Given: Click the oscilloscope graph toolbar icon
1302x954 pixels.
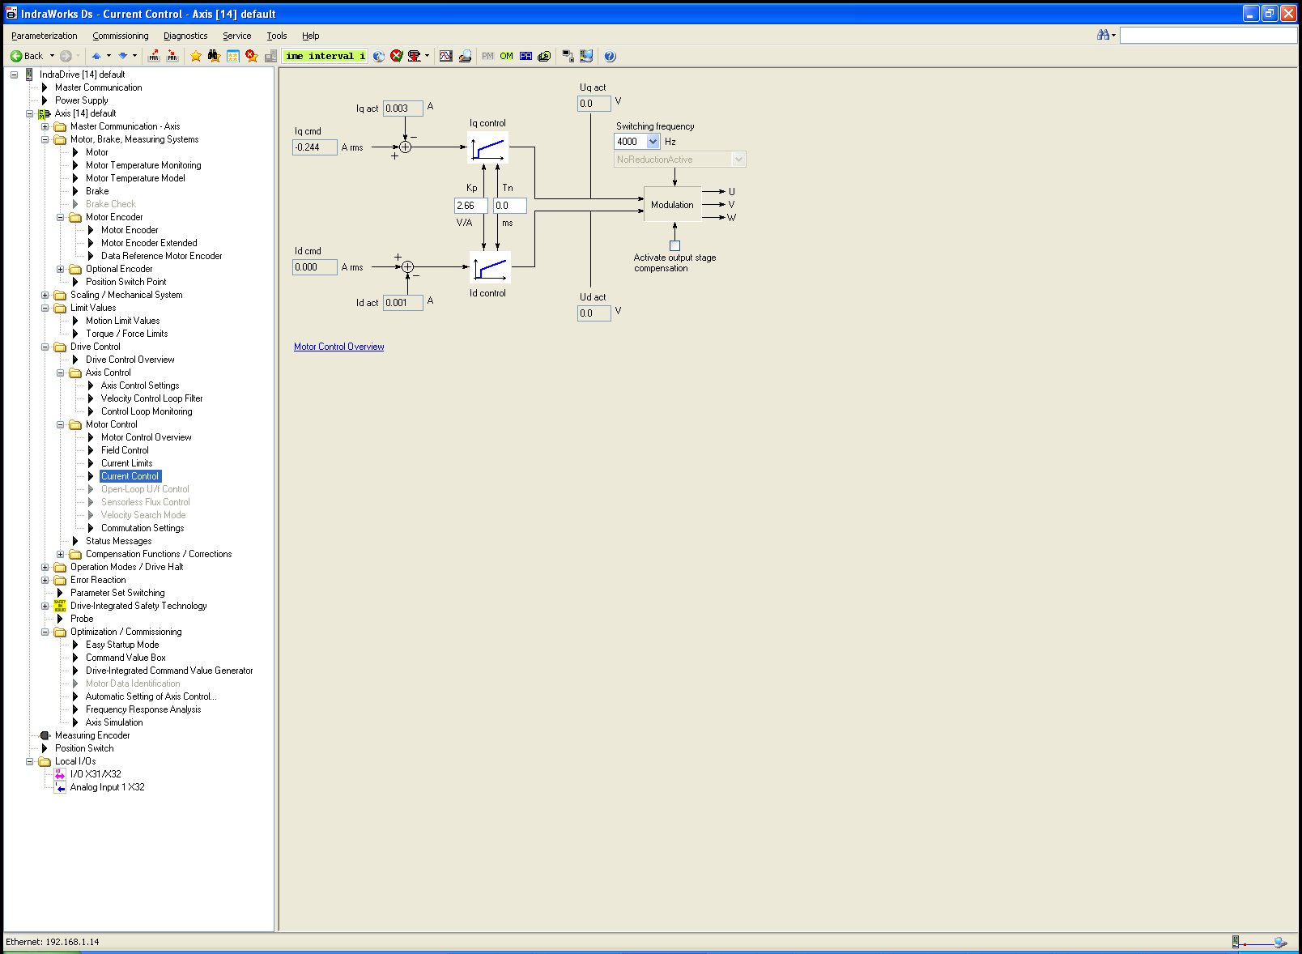Looking at the screenshot, I should [x=445, y=56].
